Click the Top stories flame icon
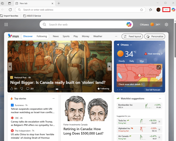 click(x=12, y=98)
